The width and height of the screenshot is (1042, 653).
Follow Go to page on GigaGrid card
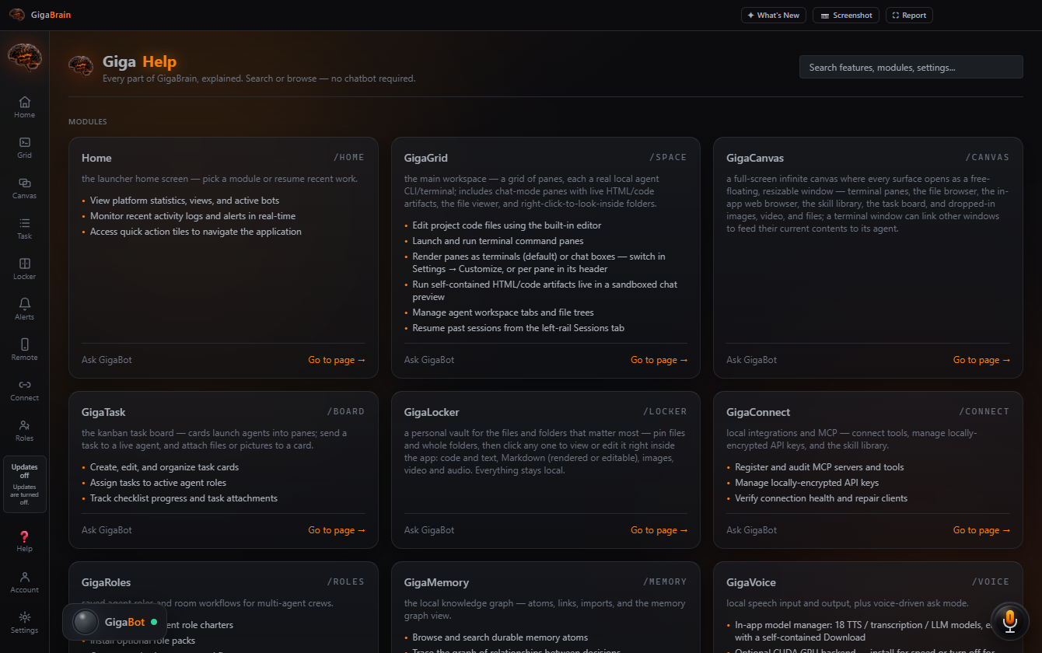659,360
